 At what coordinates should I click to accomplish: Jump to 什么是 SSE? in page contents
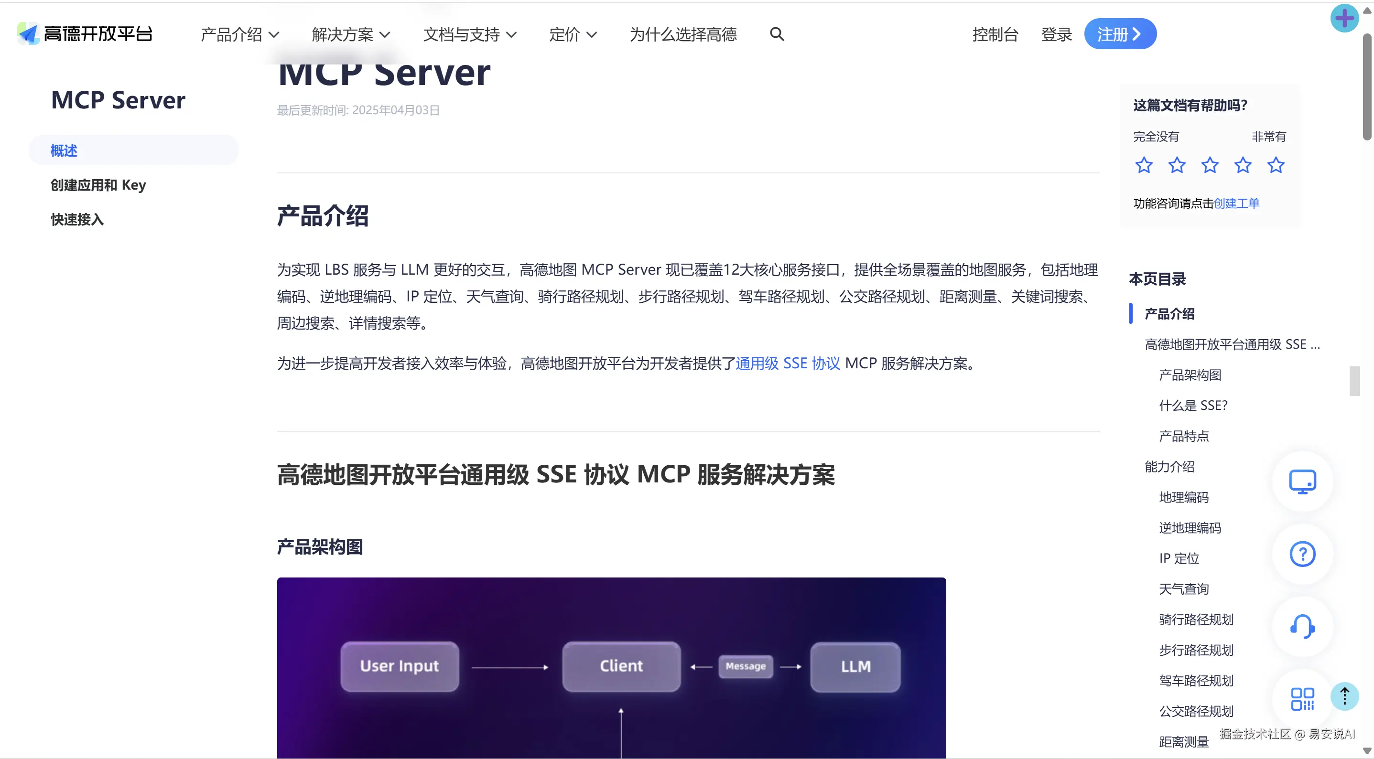[x=1193, y=406]
